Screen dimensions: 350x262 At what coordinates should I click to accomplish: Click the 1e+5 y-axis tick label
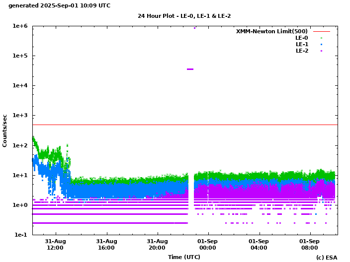click(20, 56)
